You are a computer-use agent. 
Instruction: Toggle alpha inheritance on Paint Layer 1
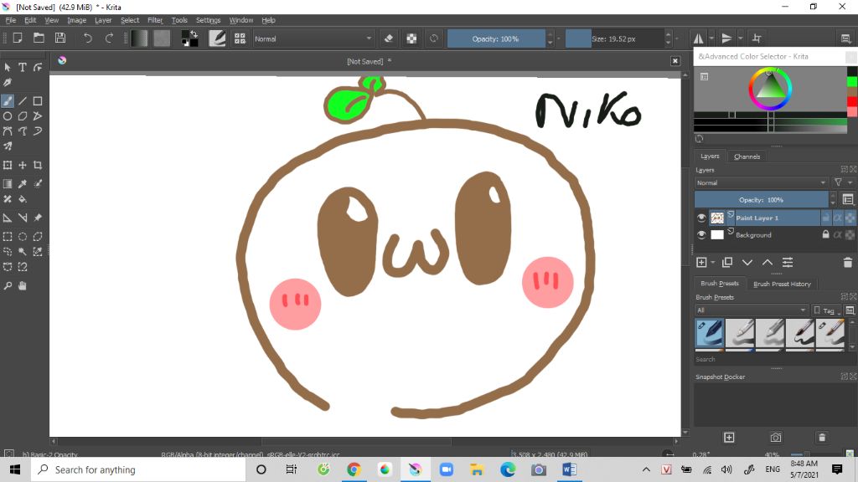[x=838, y=218]
